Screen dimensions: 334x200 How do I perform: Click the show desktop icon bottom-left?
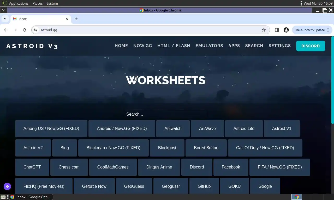click(3, 197)
